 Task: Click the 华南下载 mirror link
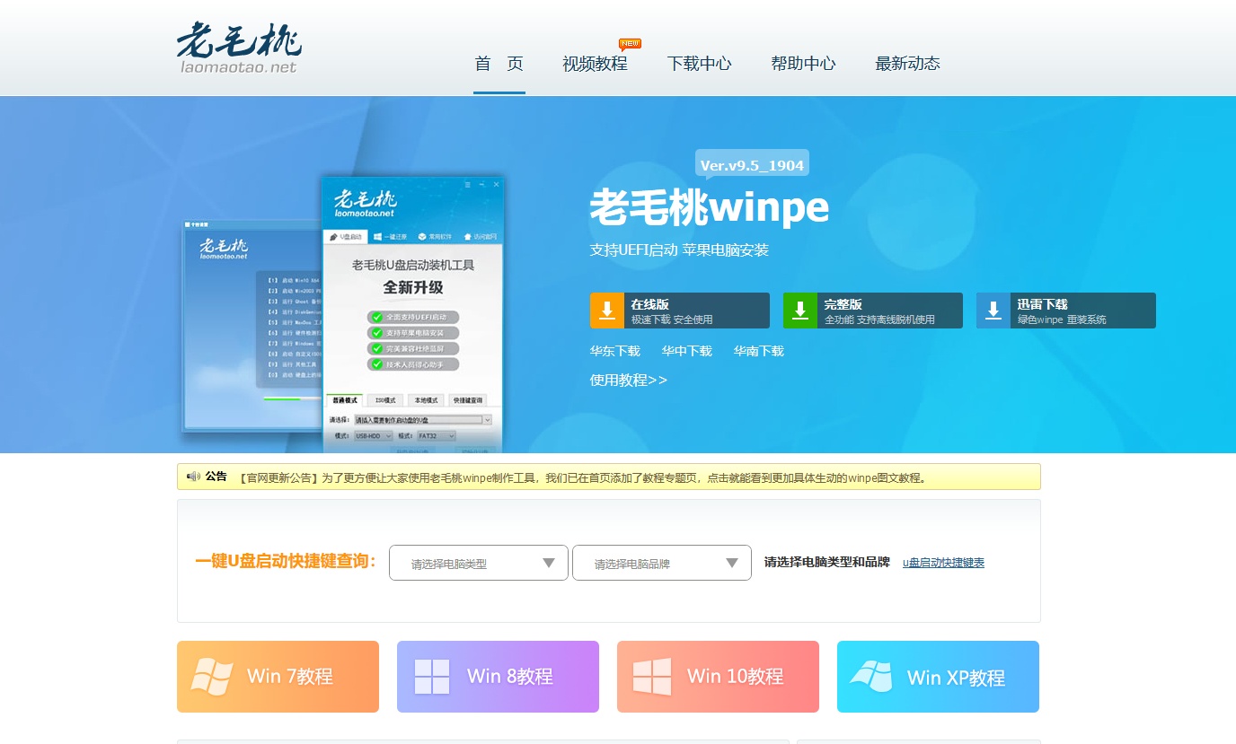click(759, 351)
